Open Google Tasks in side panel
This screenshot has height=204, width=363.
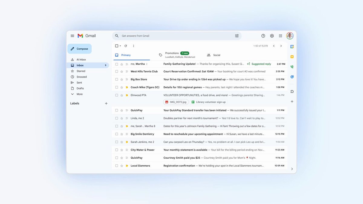tap(292, 77)
